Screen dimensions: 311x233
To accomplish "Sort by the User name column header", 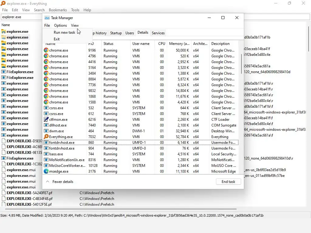I will coord(142,44).
